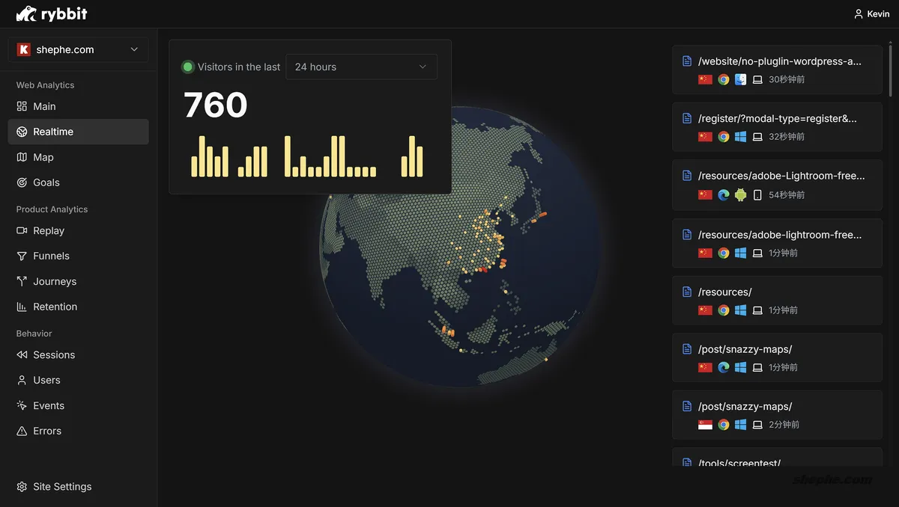
Task: Click the Goals target icon
Action: tap(22, 182)
